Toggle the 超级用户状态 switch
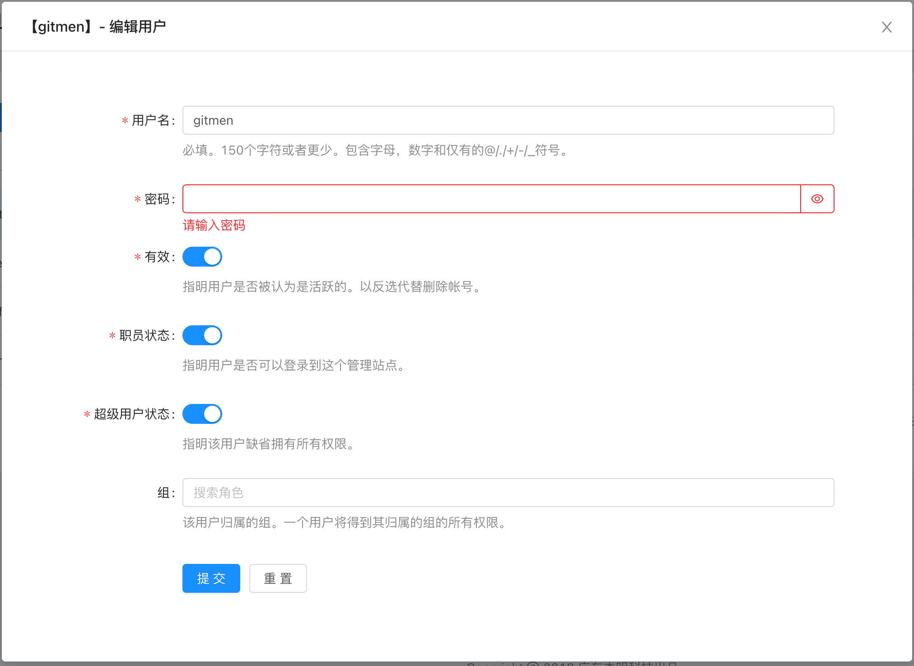This screenshot has height=666, width=914. pos(202,414)
